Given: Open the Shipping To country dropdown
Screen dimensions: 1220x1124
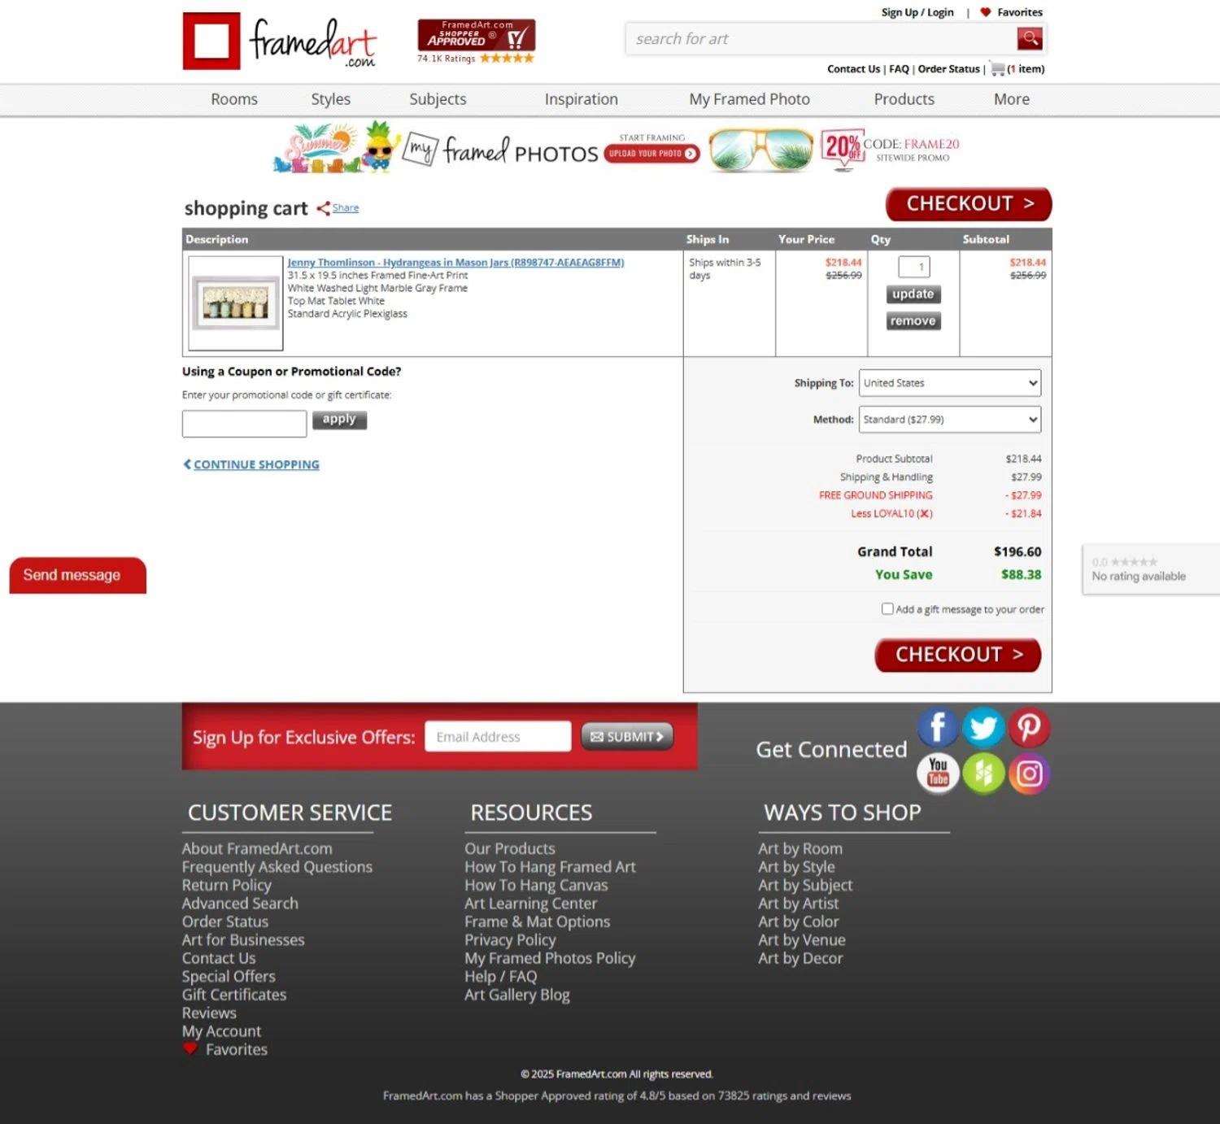Looking at the screenshot, I should (950, 383).
